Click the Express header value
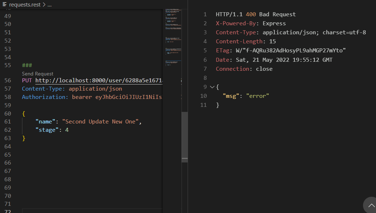 click(274, 23)
